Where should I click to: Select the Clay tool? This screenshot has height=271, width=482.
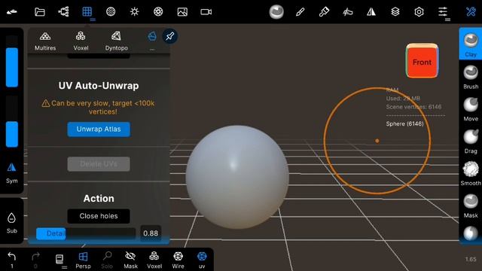tap(471, 44)
